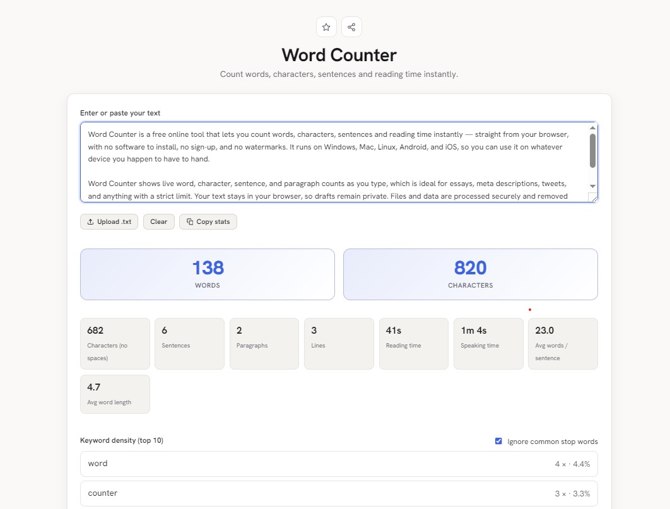Click the 2 Paragraphs stat
The width and height of the screenshot is (670, 509).
pos(264,343)
